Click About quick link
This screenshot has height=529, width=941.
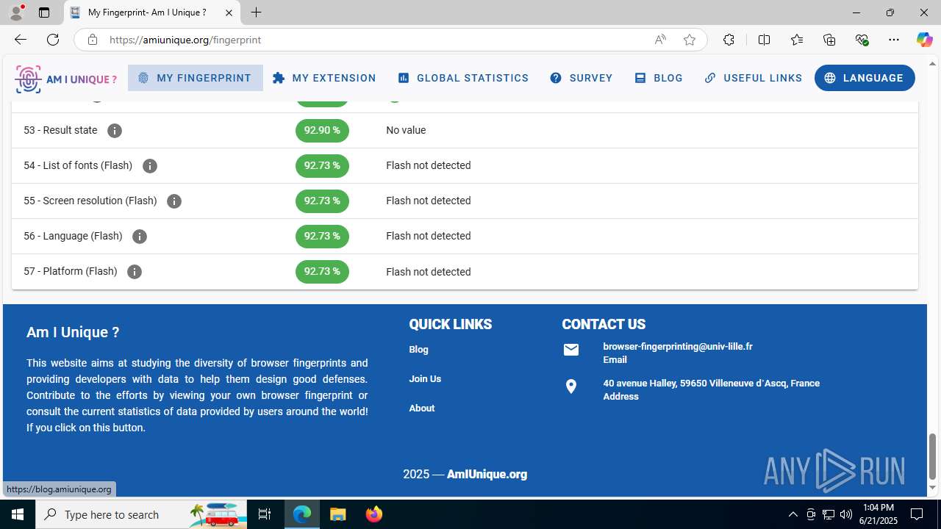[422, 409]
